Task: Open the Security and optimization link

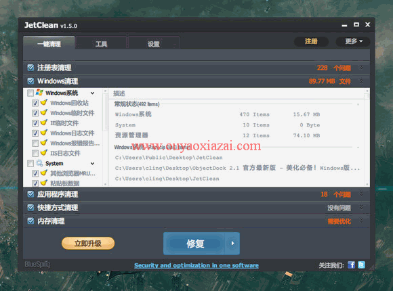Action: pos(196,265)
